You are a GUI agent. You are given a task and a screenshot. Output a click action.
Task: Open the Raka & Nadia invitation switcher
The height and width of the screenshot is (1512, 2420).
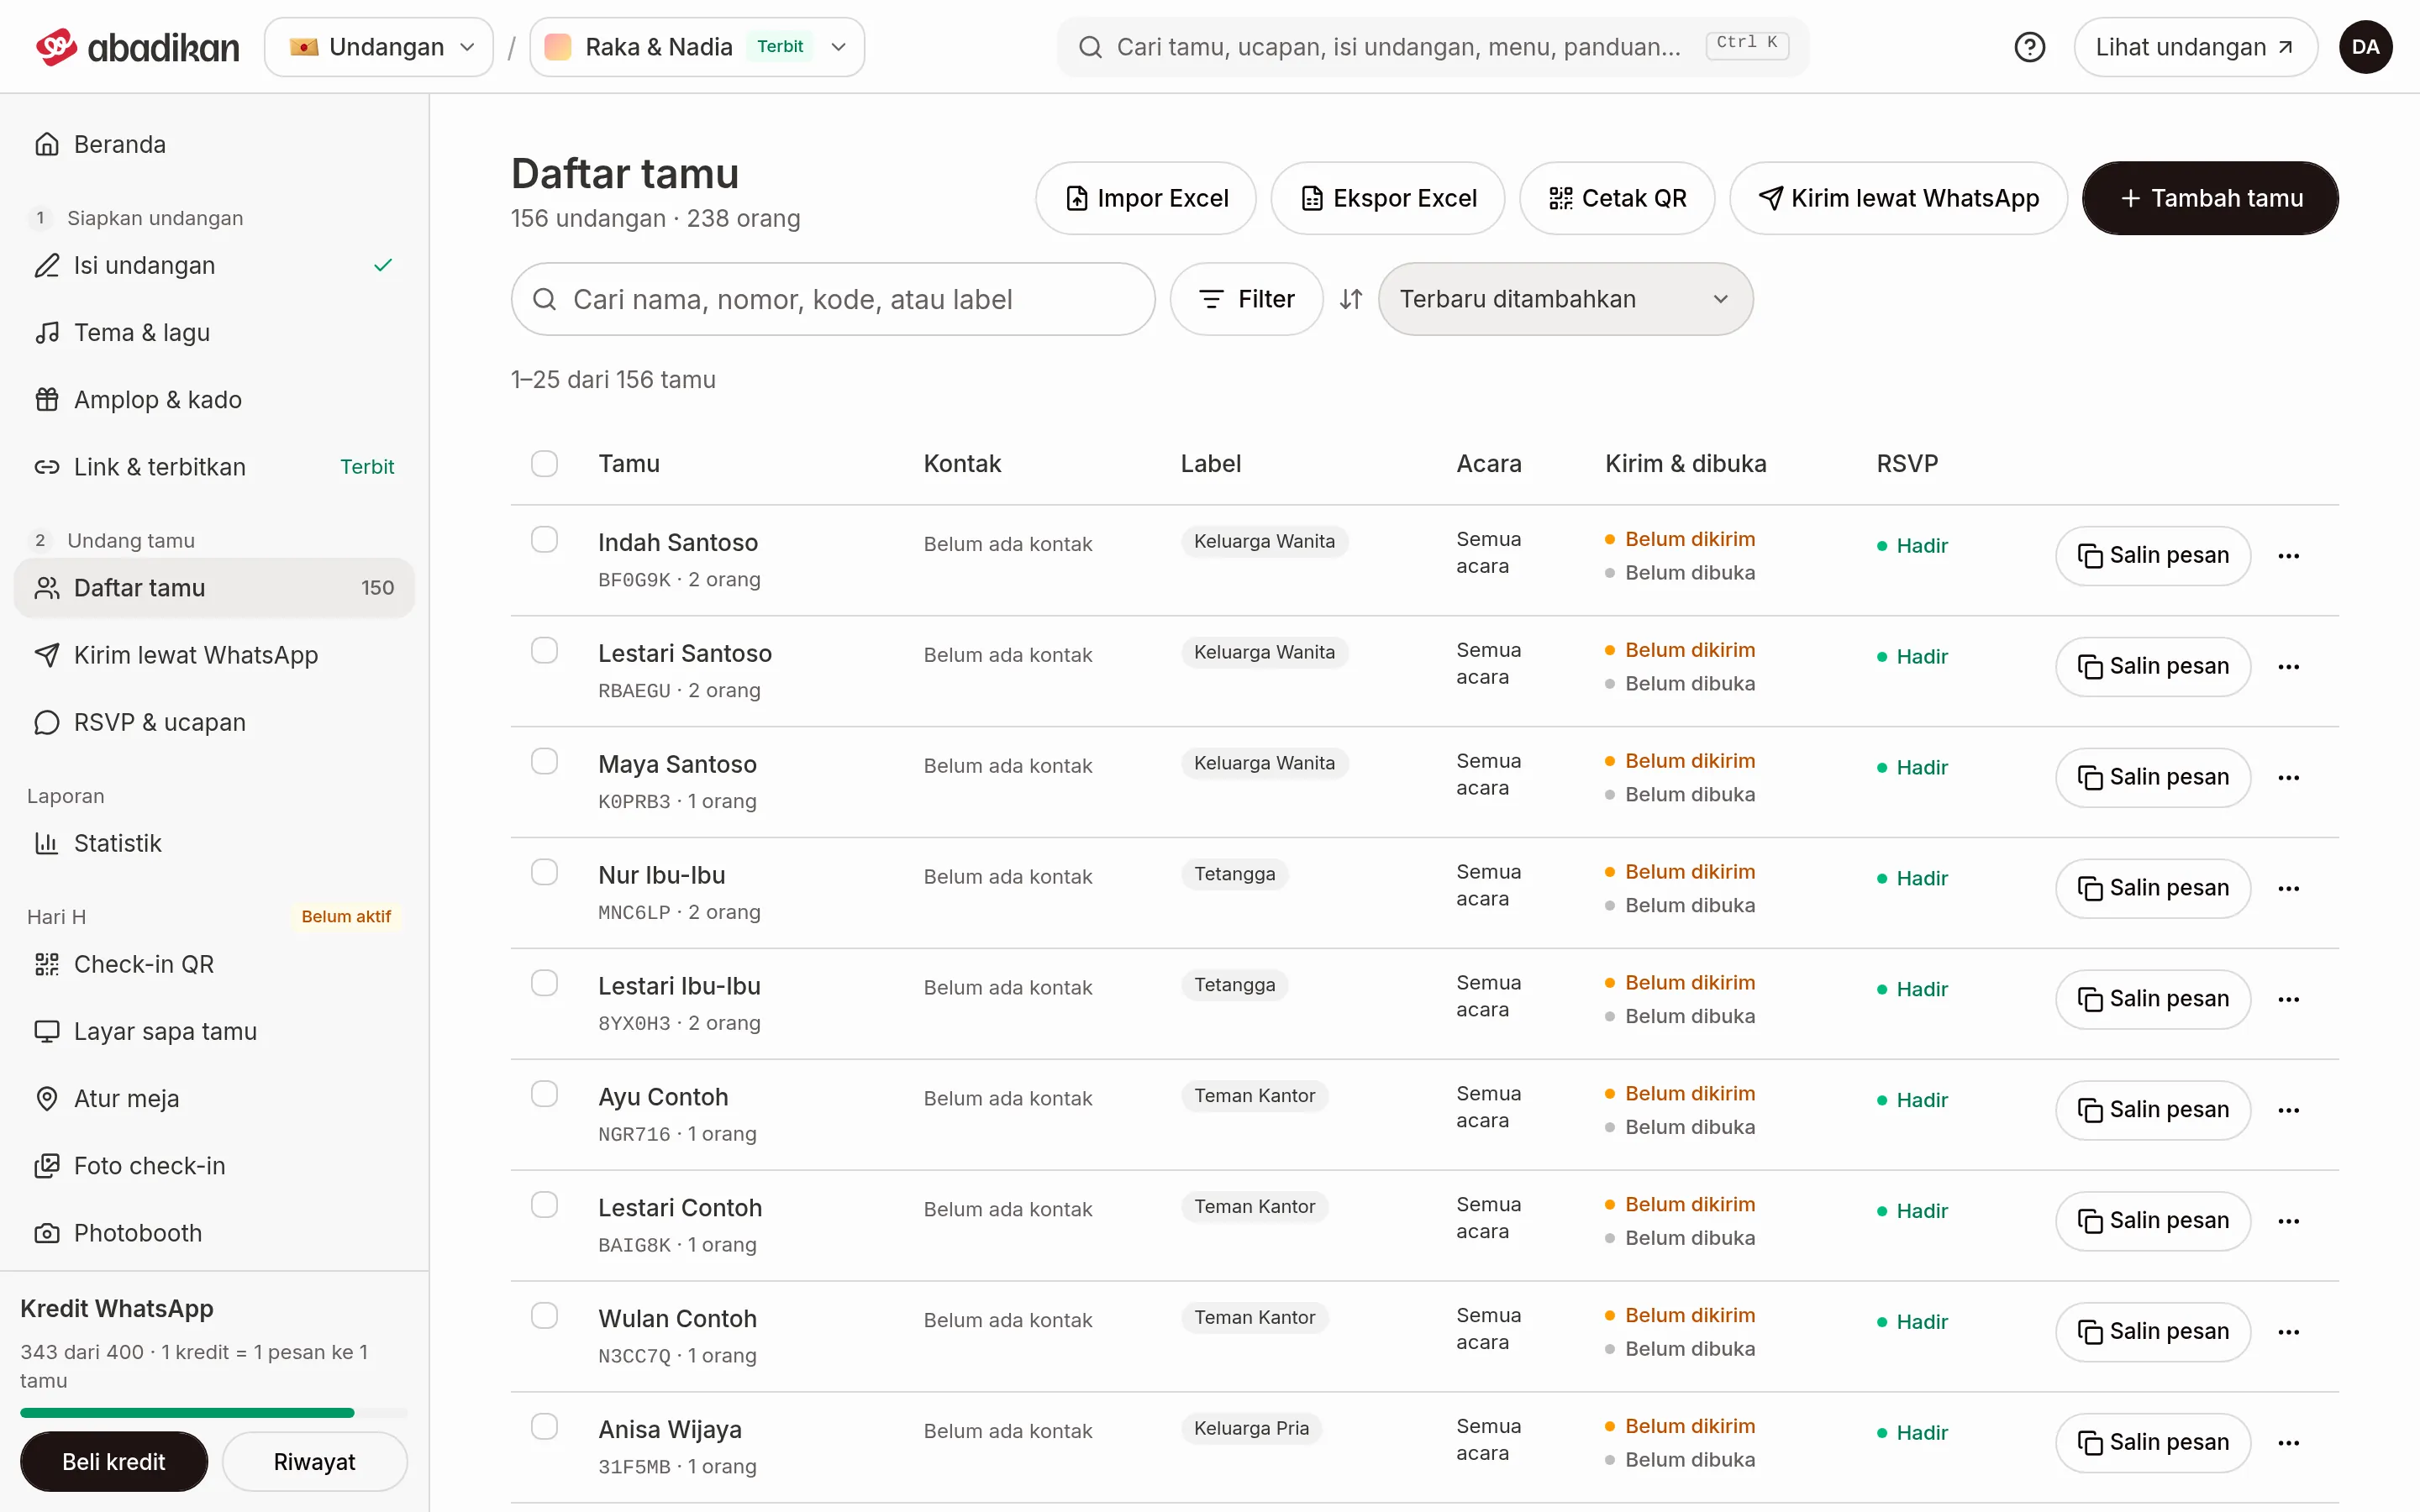coord(697,47)
